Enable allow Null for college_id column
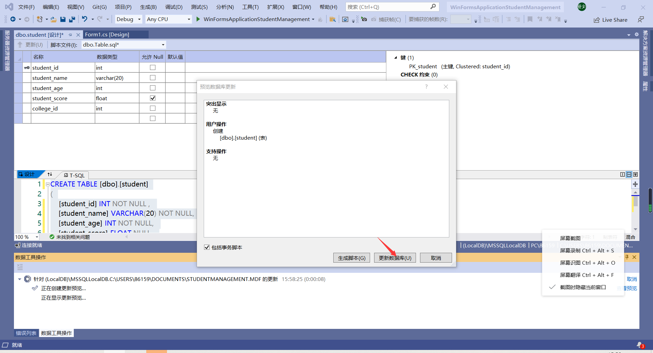The width and height of the screenshot is (653, 353). pyautogui.click(x=152, y=108)
